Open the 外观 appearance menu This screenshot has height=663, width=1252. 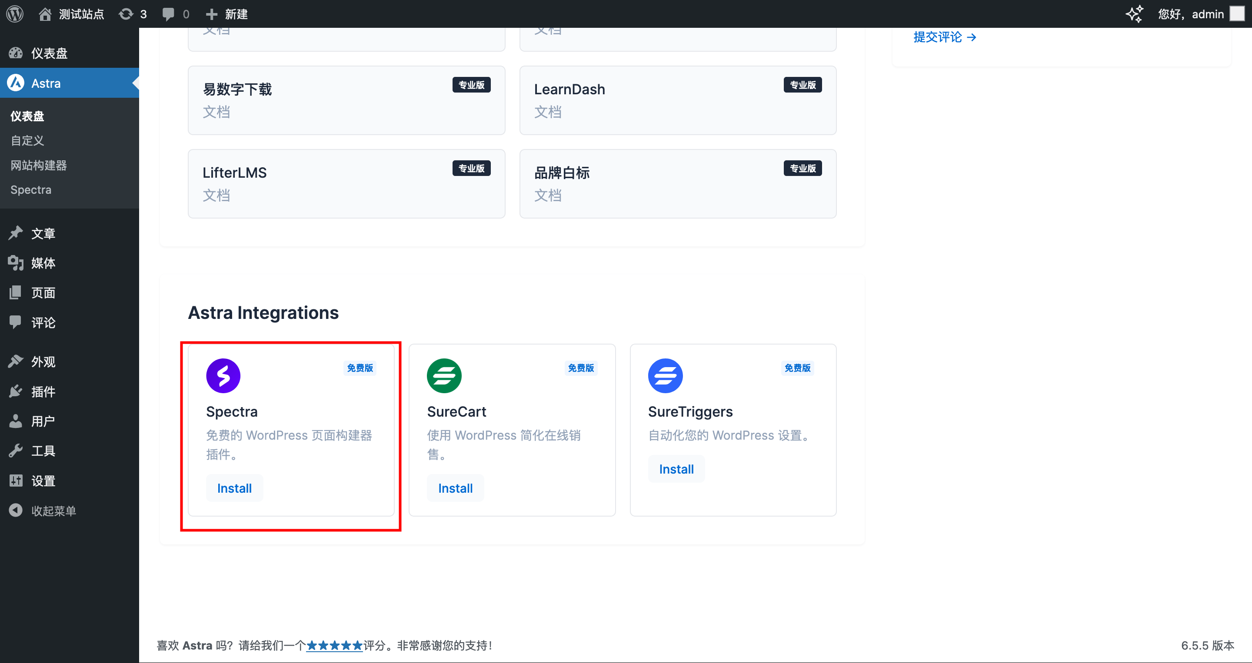coord(43,361)
